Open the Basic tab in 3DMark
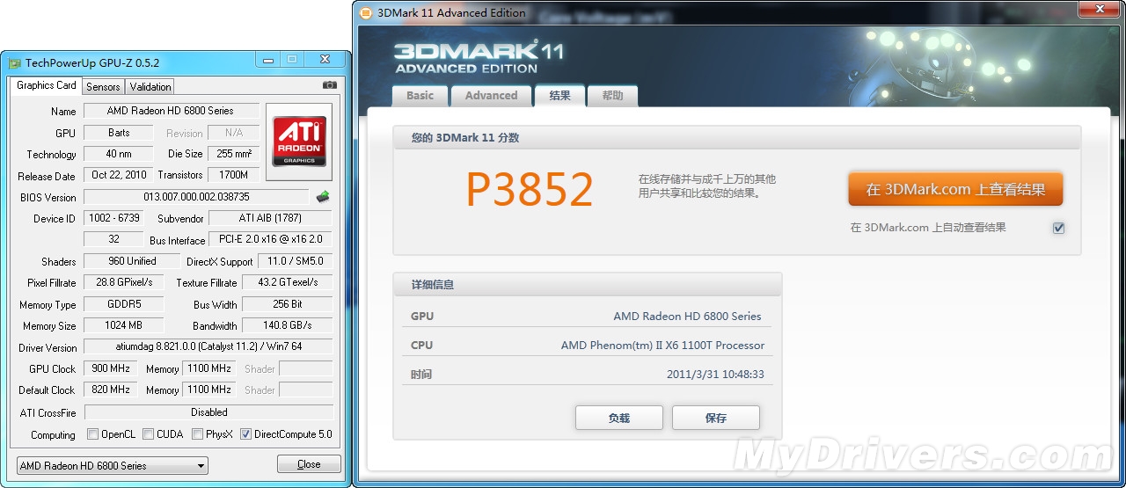The image size is (1126, 488). 420,96
